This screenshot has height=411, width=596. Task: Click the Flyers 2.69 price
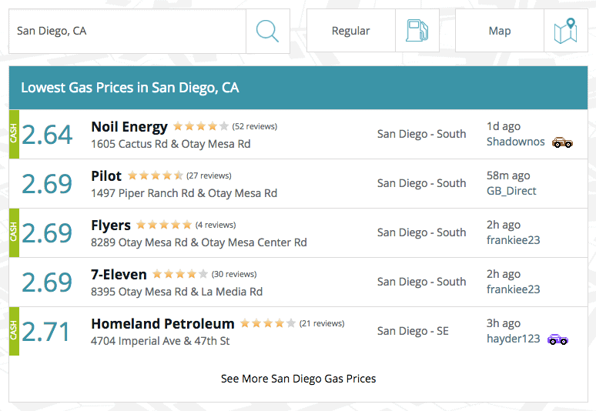click(x=47, y=233)
